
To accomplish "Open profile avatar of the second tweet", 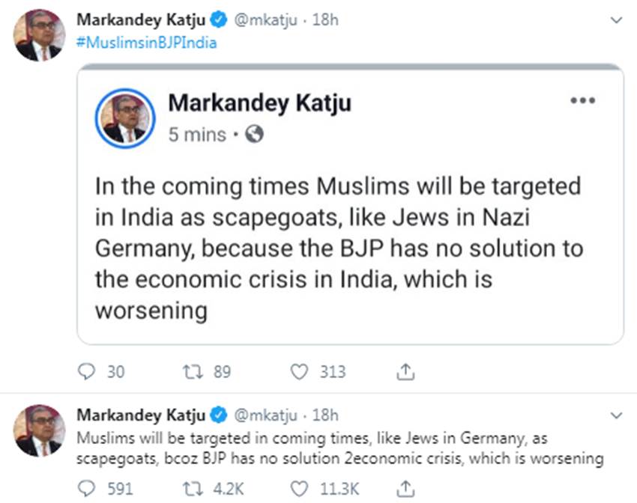I will [39, 430].
